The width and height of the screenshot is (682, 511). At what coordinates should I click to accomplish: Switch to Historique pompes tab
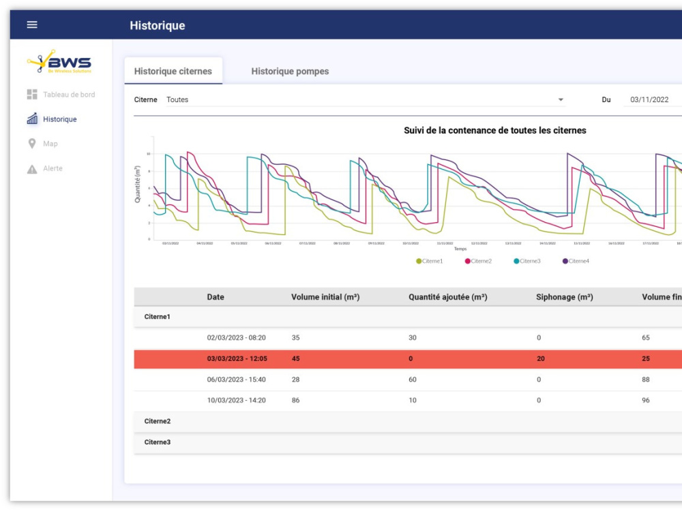290,71
